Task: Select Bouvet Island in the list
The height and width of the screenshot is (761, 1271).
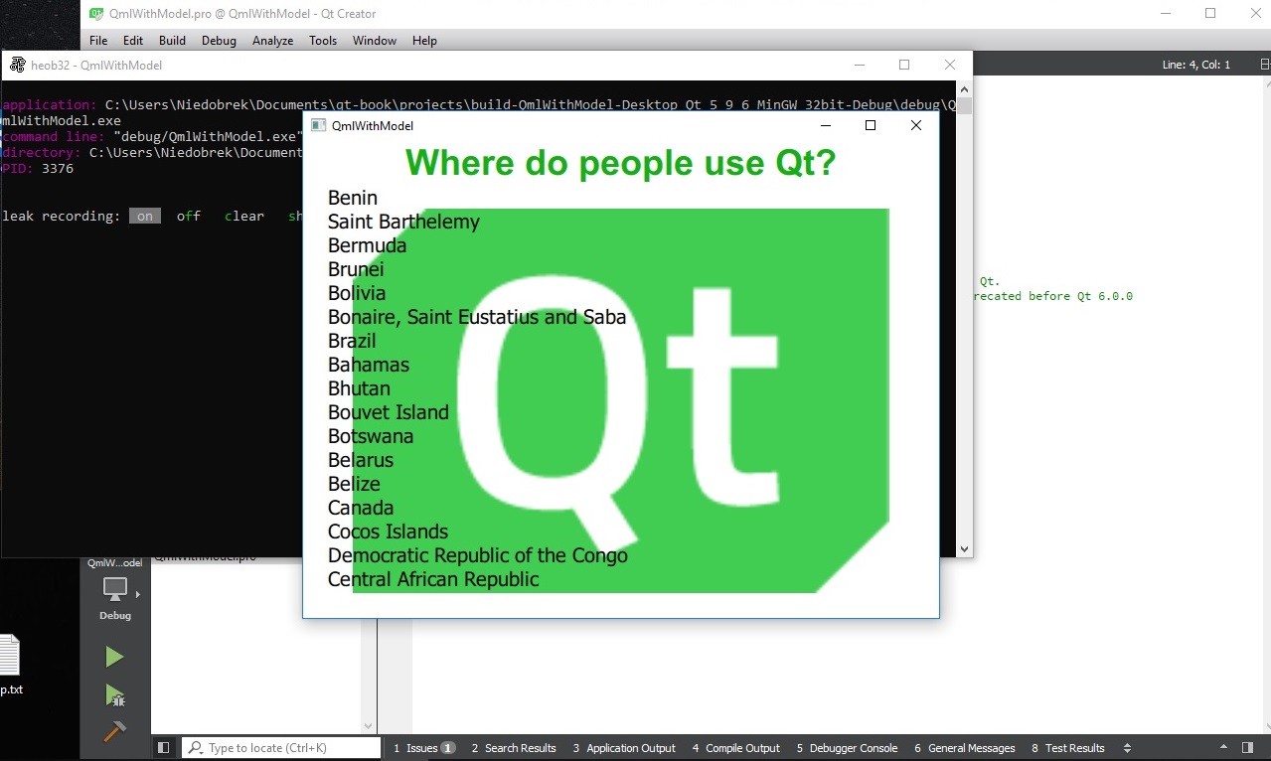Action: pos(389,412)
